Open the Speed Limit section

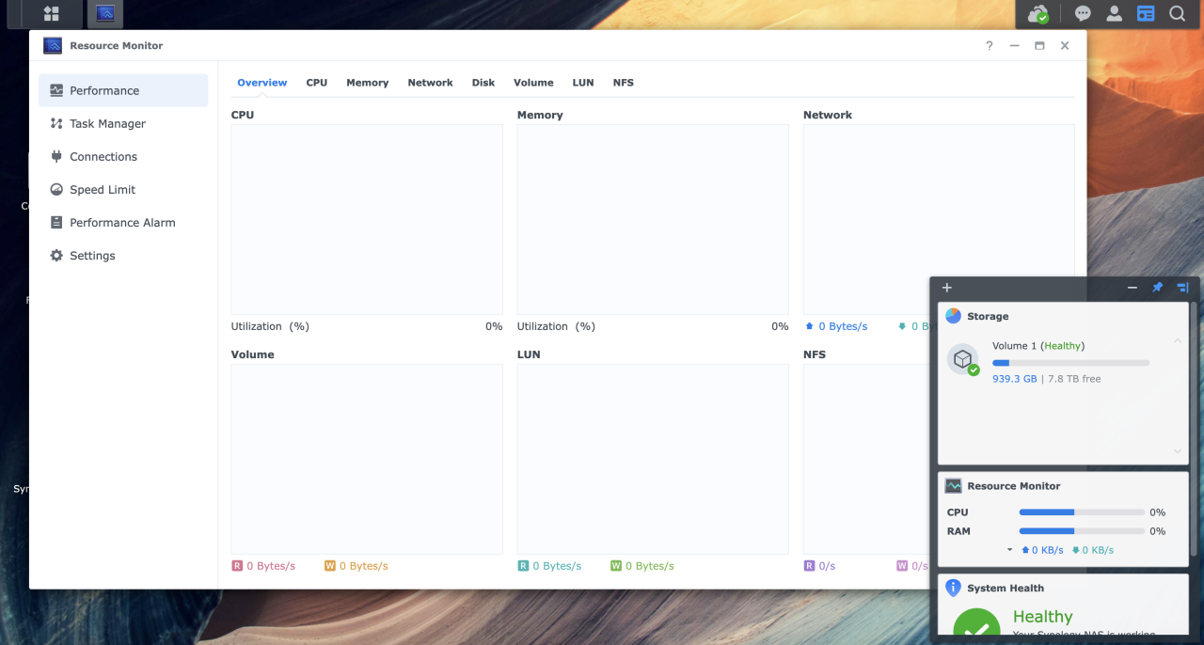(123, 189)
